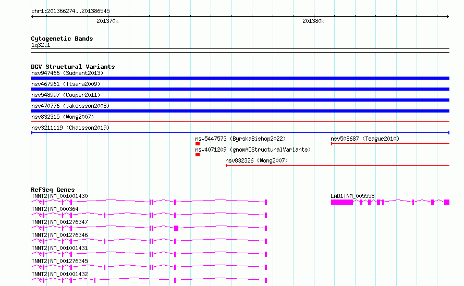This screenshot has height=286, width=464.
Task: Click the last exon block of LAD1
Action: (x=447, y=202)
